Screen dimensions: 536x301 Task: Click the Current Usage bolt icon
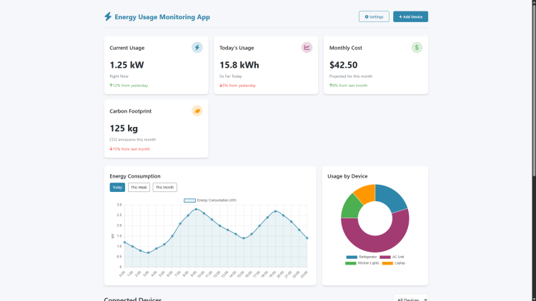click(x=197, y=48)
